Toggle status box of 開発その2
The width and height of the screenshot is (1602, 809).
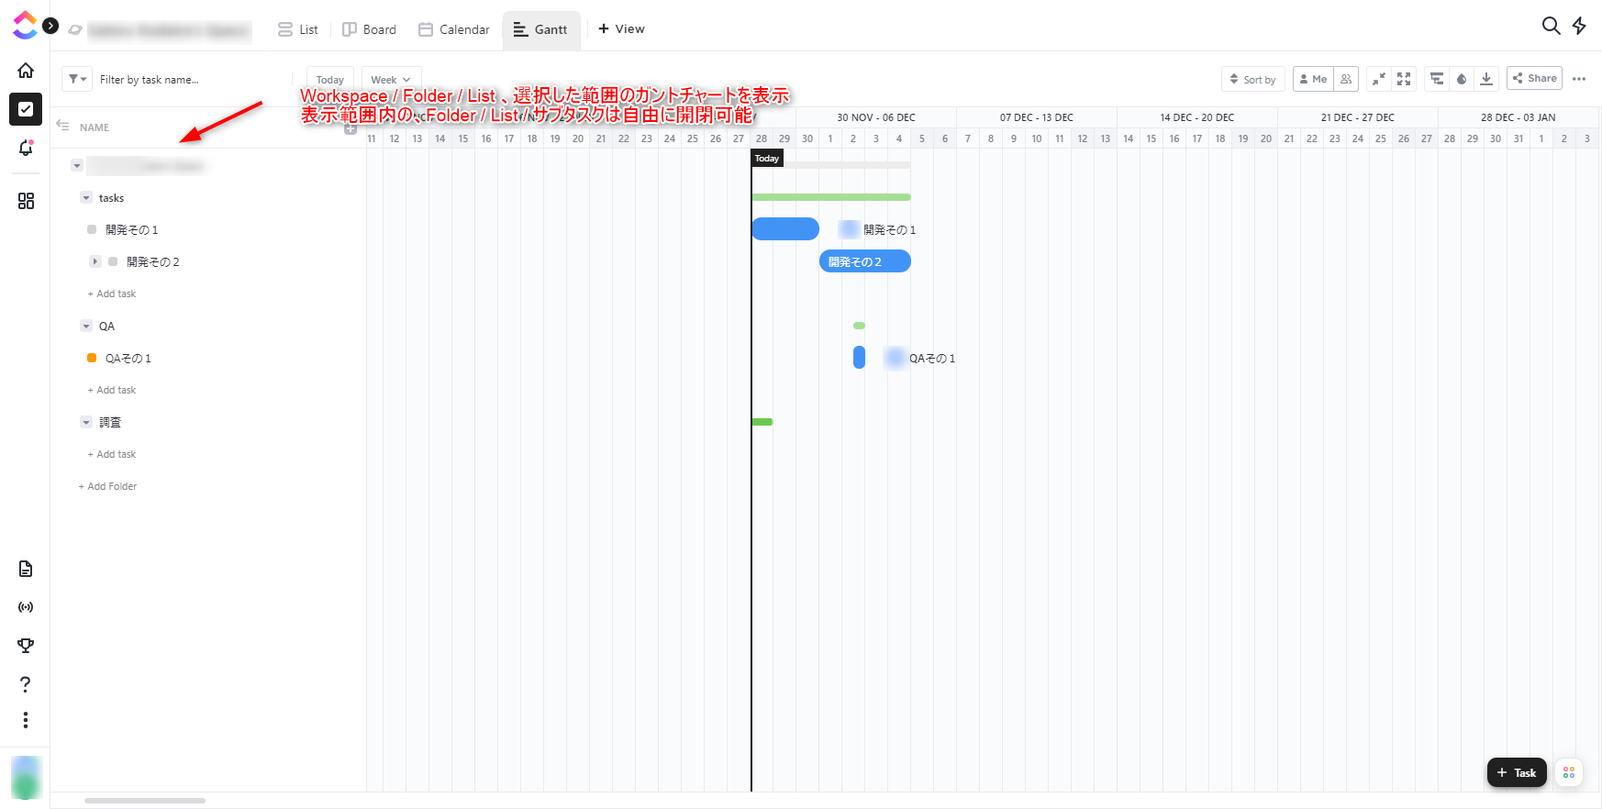(113, 261)
